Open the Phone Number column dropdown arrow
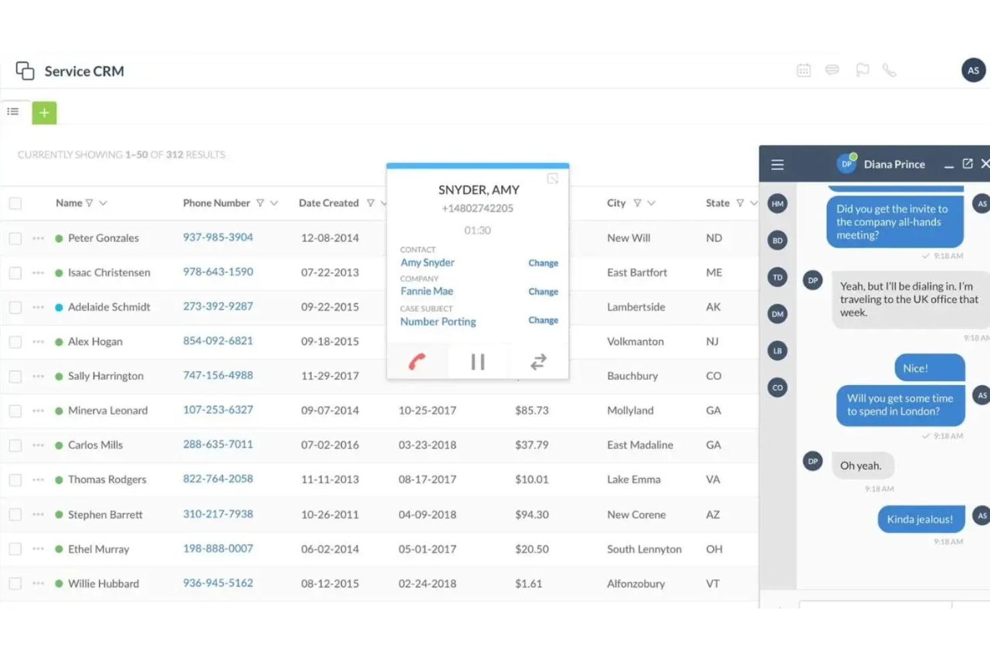Image resolution: width=990 pixels, height=660 pixels. pyautogui.click(x=274, y=203)
